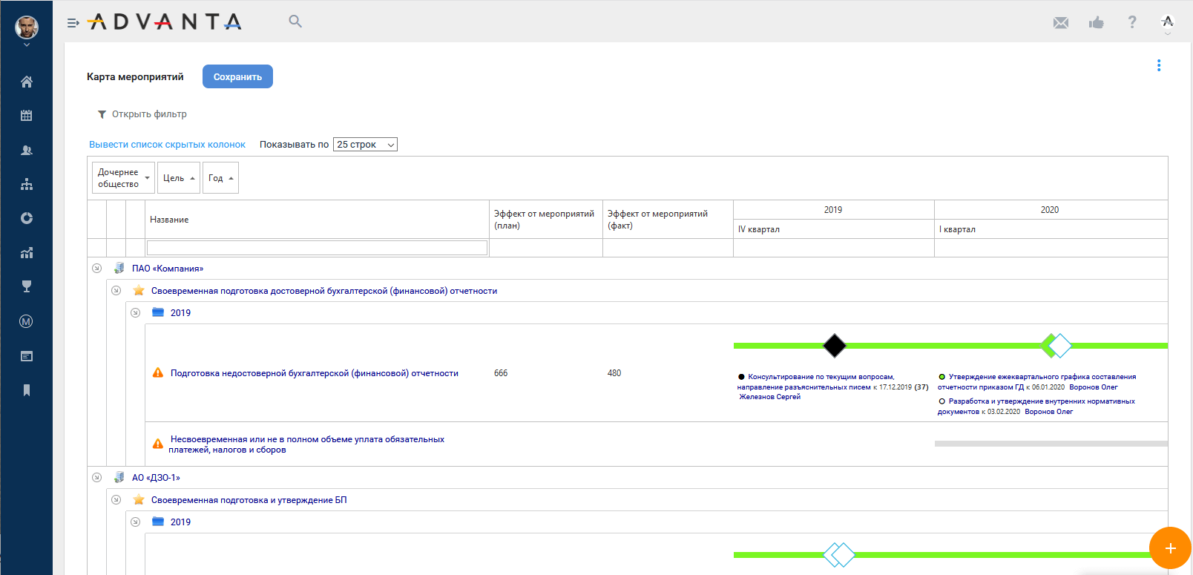Viewport: 1193px width, 575px height.
Task: Click the Сохранить button
Action: coord(237,76)
